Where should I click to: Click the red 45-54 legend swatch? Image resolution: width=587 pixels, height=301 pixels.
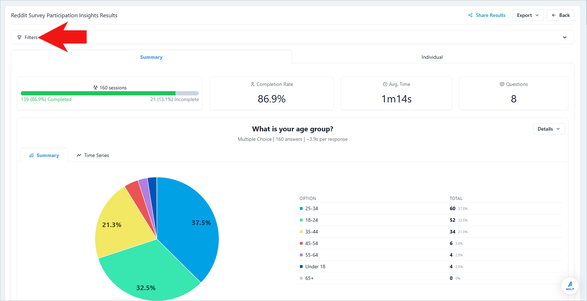click(x=301, y=243)
